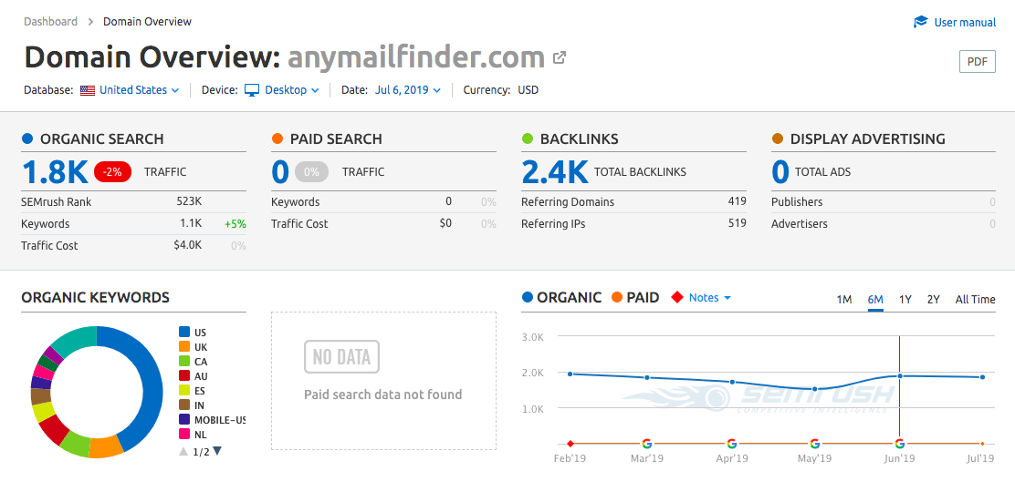Click the United States flag icon
1015x492 pixels.
88,90
